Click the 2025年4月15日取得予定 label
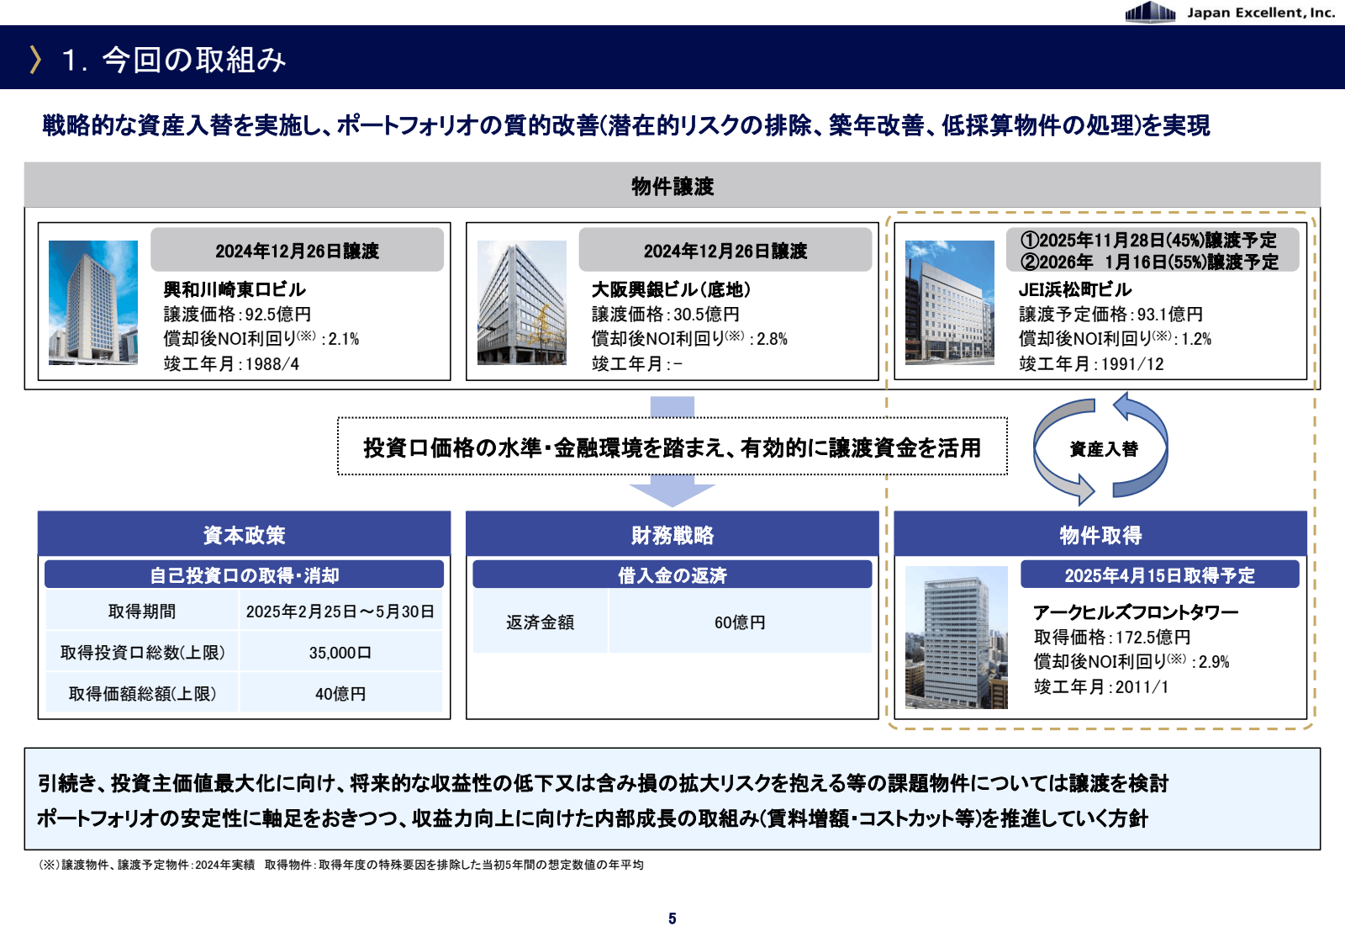The height and width of the screenshot is (932, 1345). tap(1160, 575)
